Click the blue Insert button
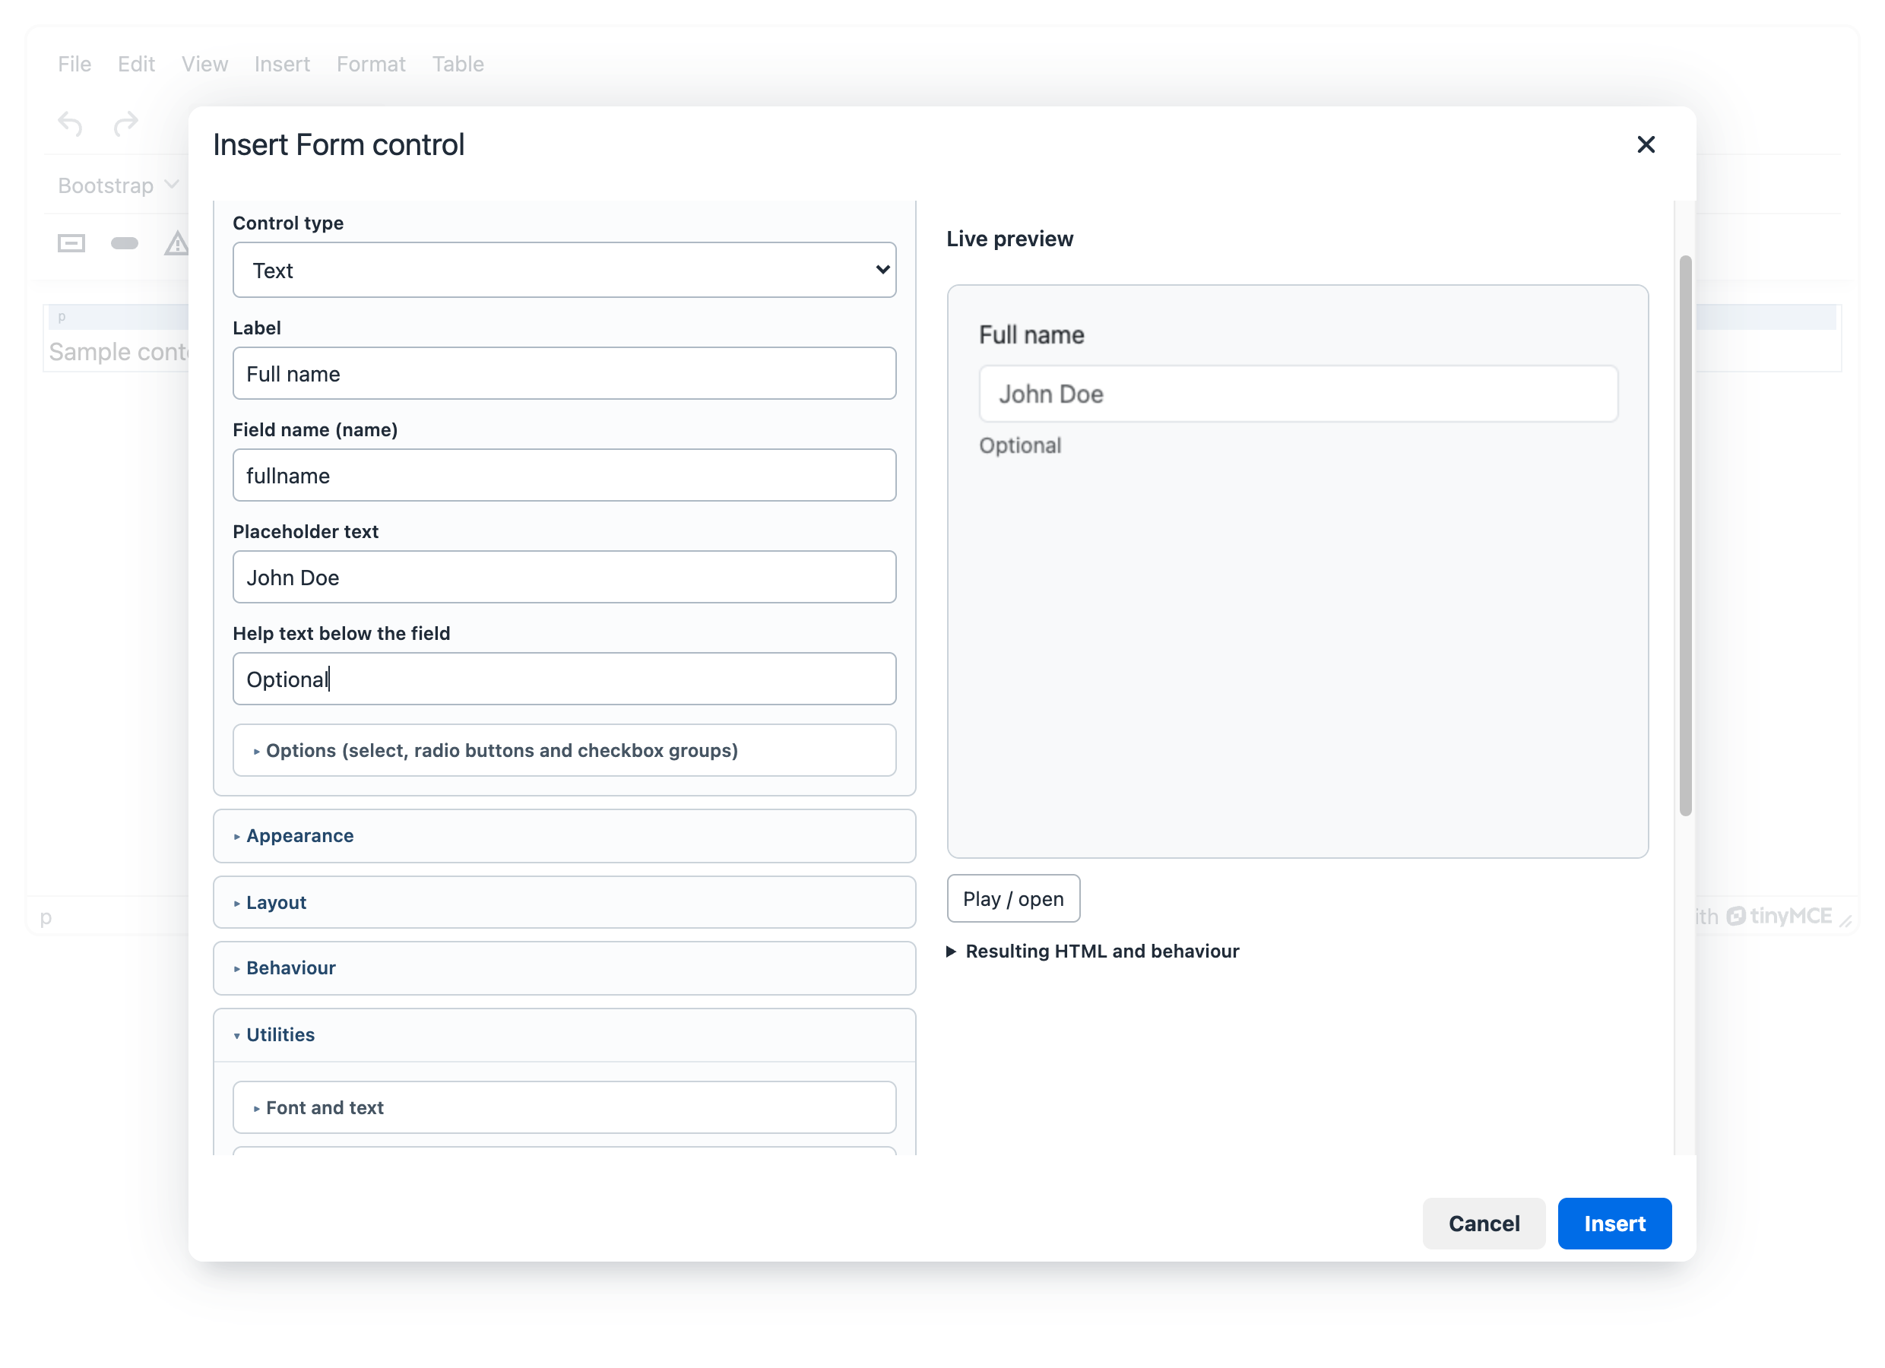This screenshot has height=1368, width=1885. (x=1614, y=1224)
